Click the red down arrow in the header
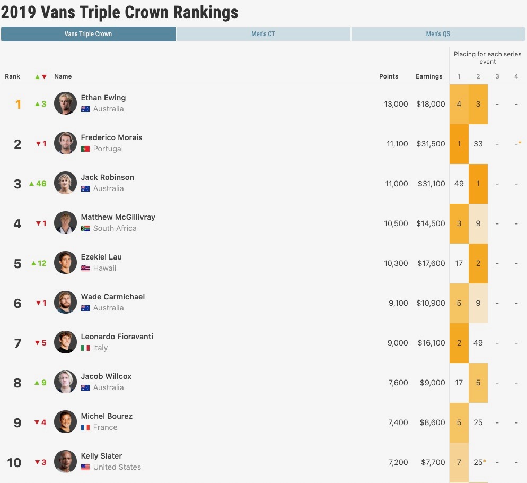The image size is (527, 483). coord(45,77)
